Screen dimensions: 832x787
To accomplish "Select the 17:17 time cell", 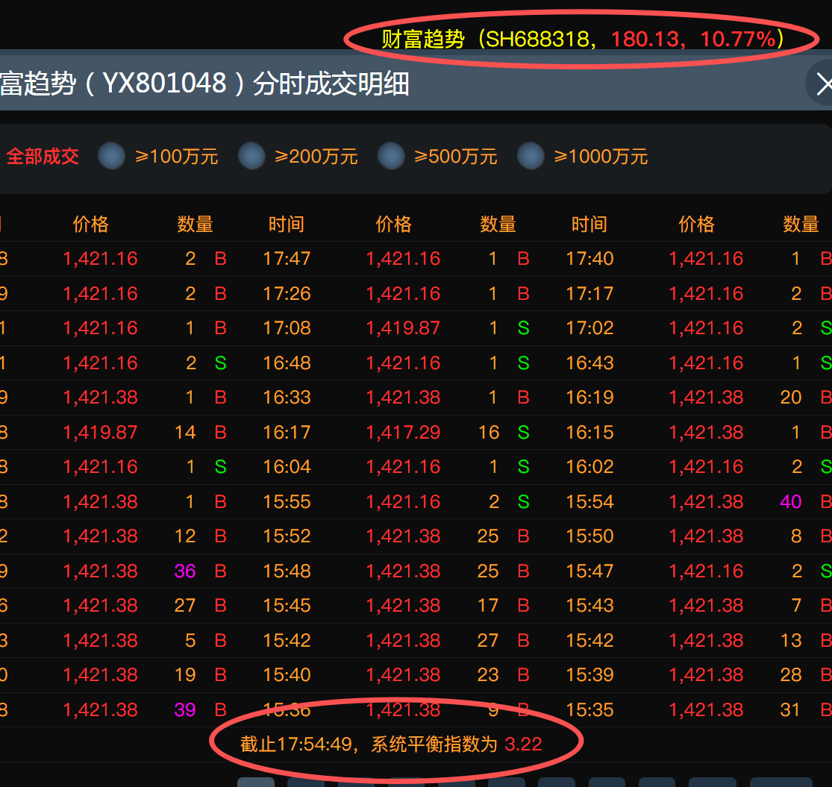I will coord(590,293).
